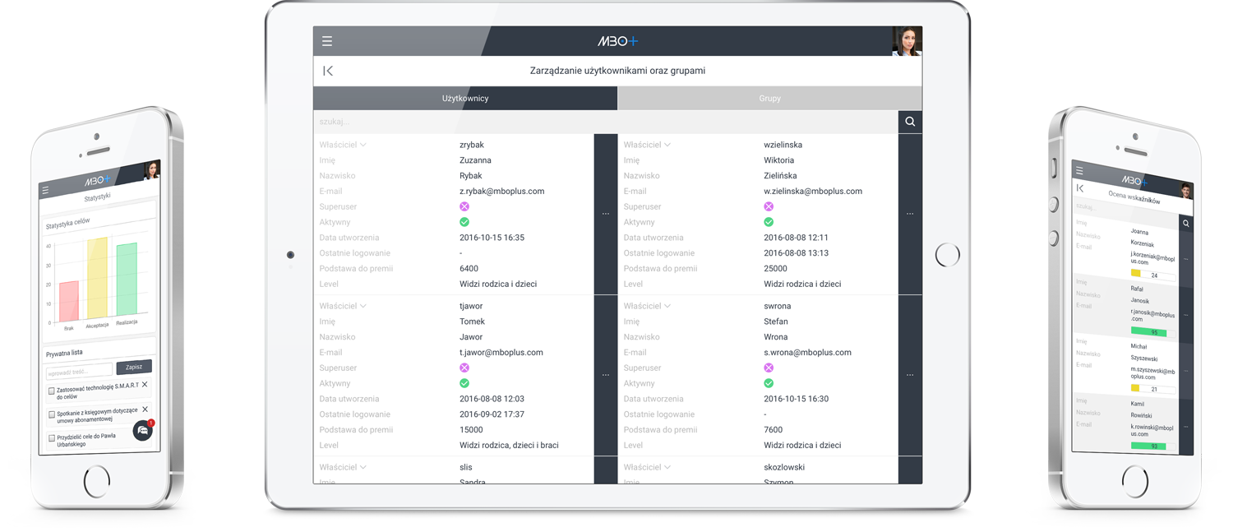1233x532 pixels.
Task: Tick the 'Przydzielić cele do Pawła' checkbox
Action: 52,437
